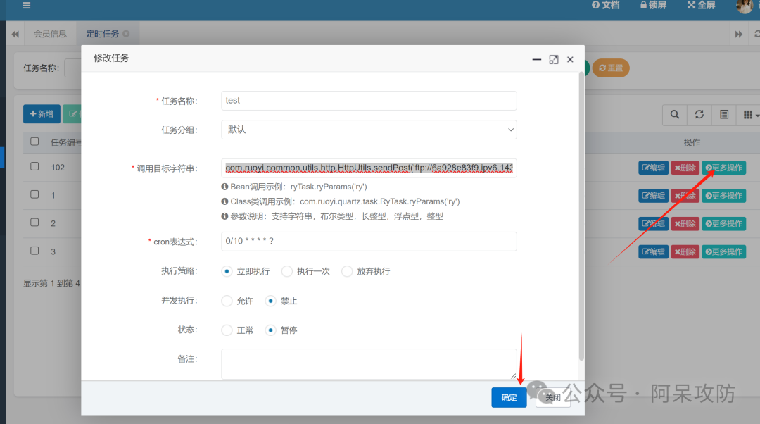The height and width of the screenshot is (424, 760).
Task: Click the 新增 add button
Action: point(42,113)
